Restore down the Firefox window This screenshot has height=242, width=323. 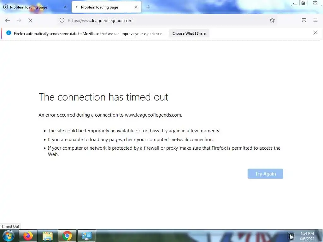point(303,3)
